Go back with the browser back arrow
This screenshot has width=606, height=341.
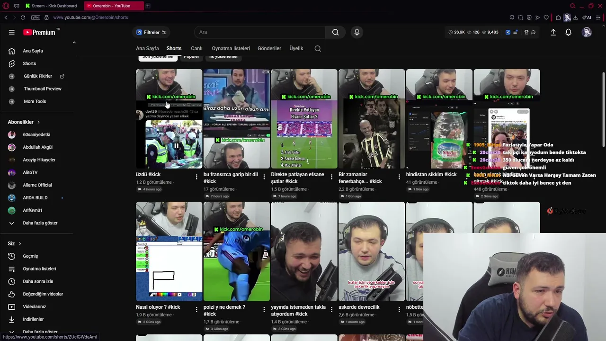6,18
